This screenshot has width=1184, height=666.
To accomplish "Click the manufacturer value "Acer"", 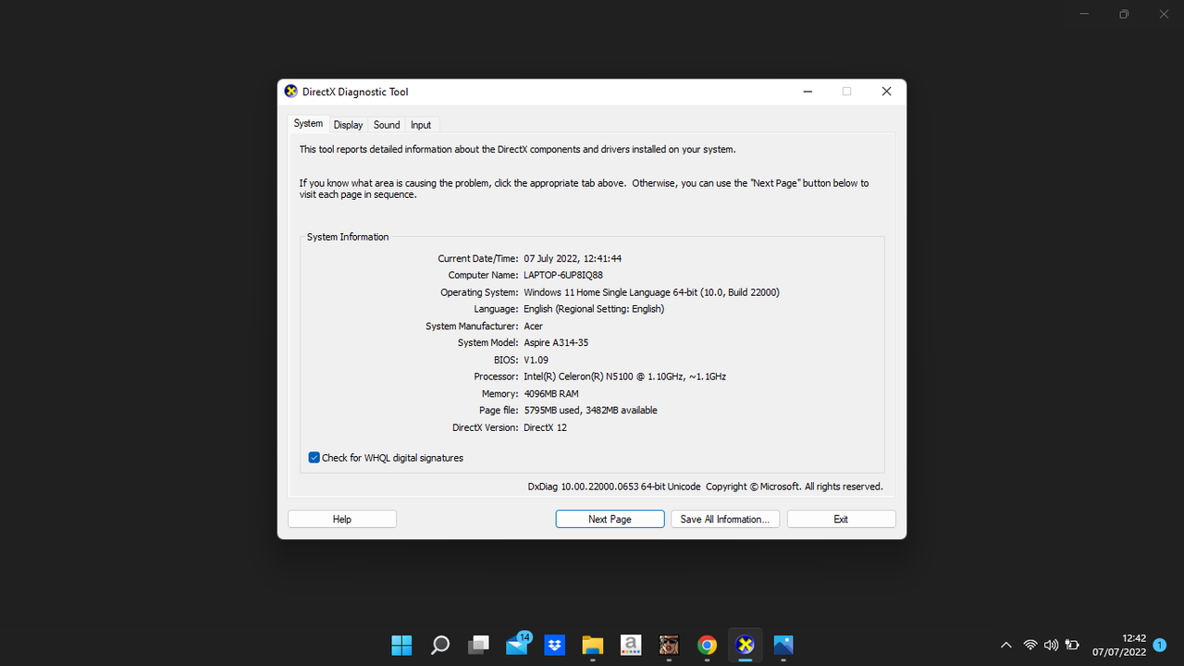I will [x=534, y=326].
